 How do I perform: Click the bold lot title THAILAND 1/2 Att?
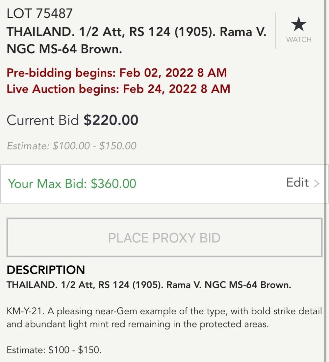pyautogui.click(x=136, y=32)
